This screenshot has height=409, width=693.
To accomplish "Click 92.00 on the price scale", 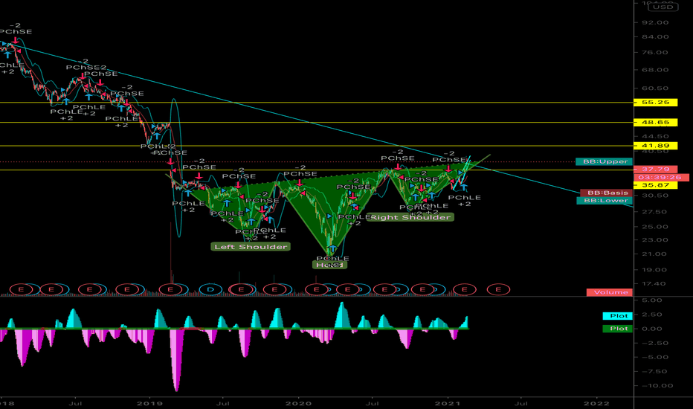I will (x=657, y=22).
